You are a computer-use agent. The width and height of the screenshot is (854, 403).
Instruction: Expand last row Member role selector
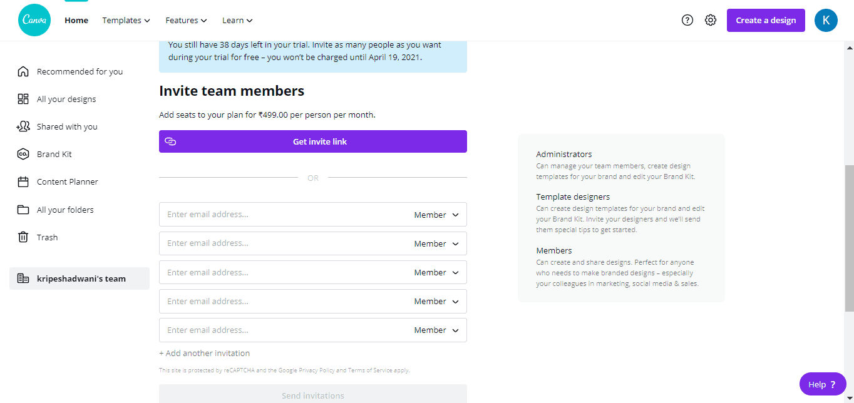tap(436, 330)
